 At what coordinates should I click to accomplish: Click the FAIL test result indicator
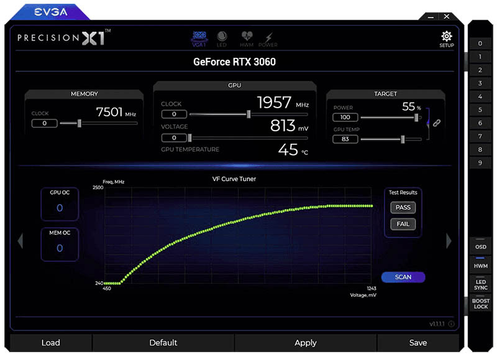point(403,224)
